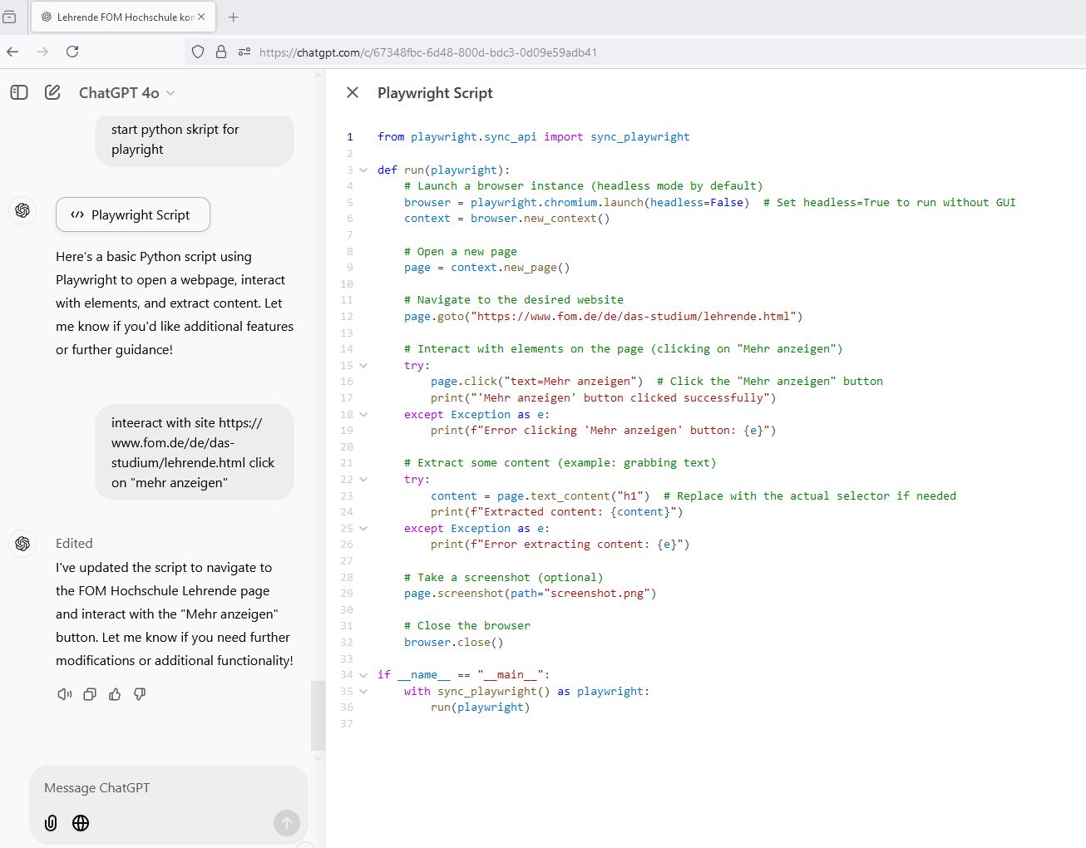Click the 'Playwright Script' canvas title
Screen dimensions: 1086x848
435,93
